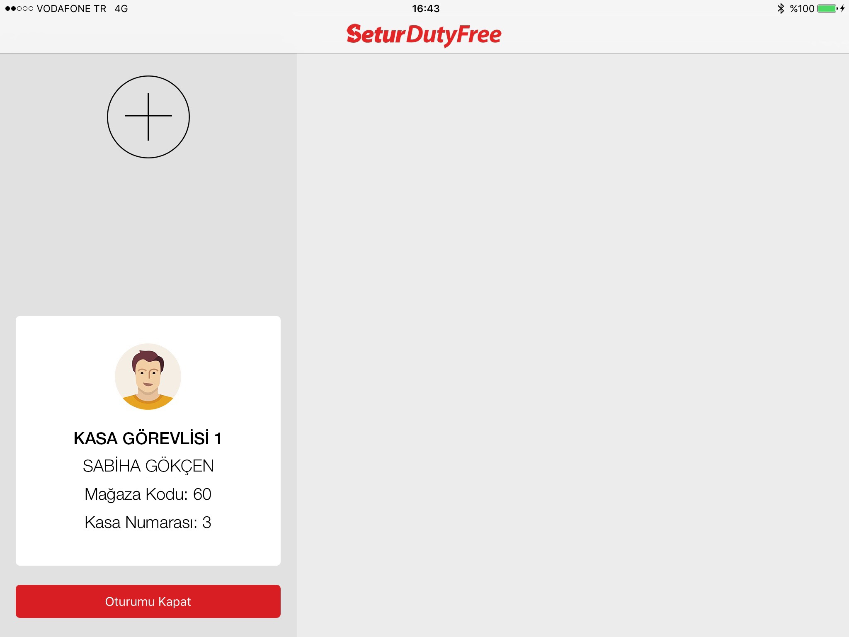Click blank sidebar area below plus icon
The width and height of the screenshot is (849, 637).
(x=148, y=236)
